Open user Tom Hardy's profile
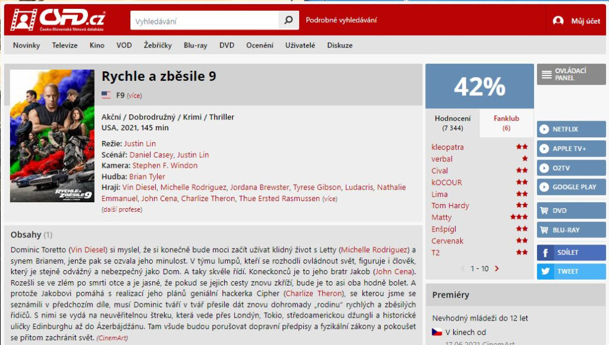Screen dimensions: 609x345 click(x=450, y=206)
